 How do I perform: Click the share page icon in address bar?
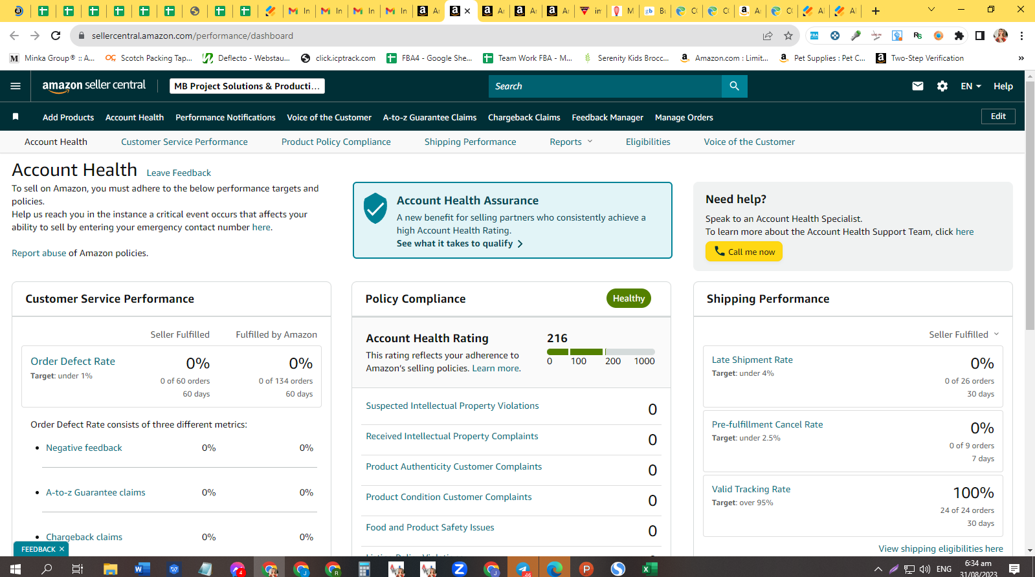(768, 36)
